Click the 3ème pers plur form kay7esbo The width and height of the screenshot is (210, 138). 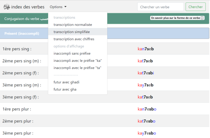point(147,133)
